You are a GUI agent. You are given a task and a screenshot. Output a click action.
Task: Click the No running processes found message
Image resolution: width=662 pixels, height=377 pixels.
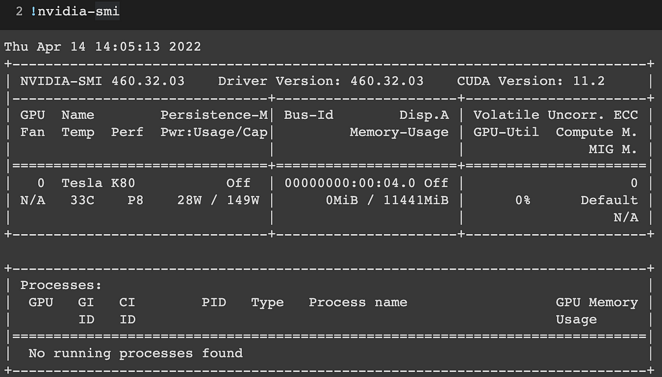point(135,353)
